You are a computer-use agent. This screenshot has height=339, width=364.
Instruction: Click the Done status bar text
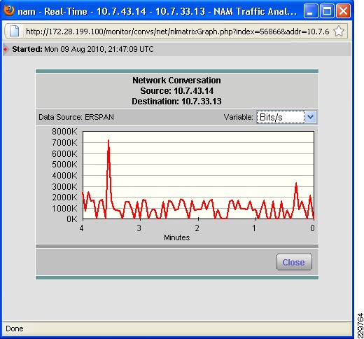coord(15,328)
